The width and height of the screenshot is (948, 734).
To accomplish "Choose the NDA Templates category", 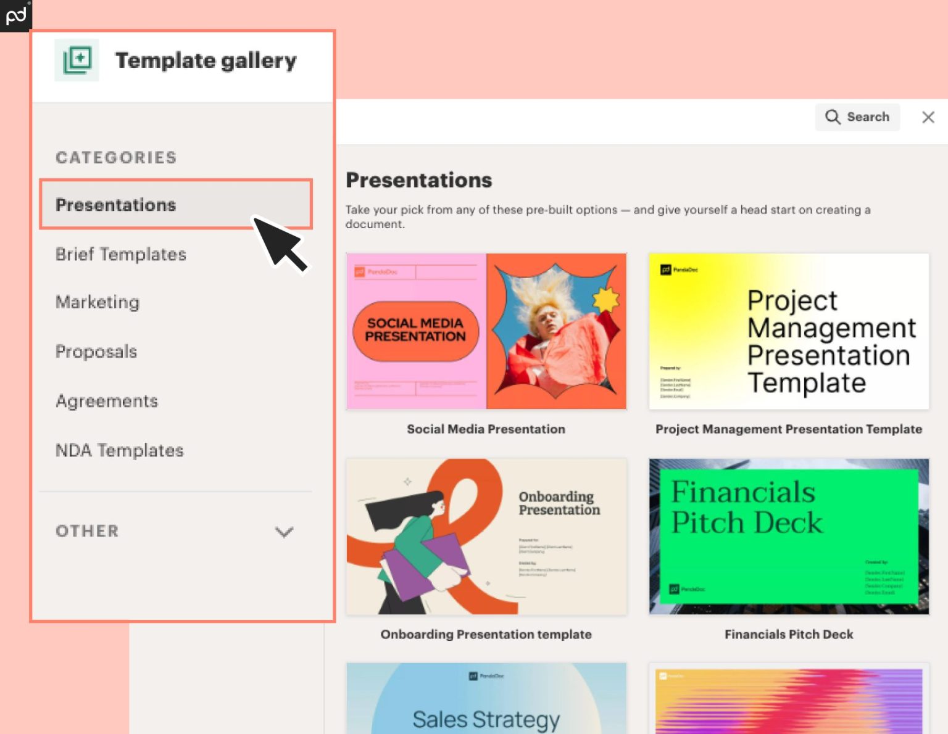I will pyautogui.click(x=120, y=450).
